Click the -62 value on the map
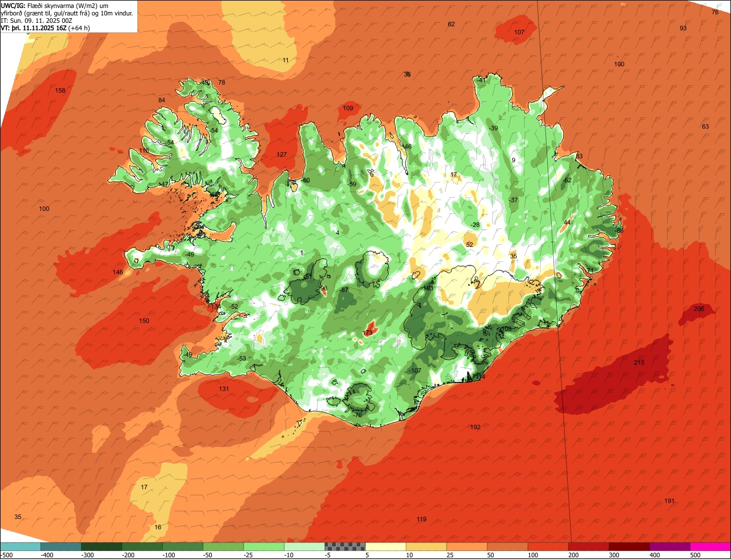Screen dimensions: 731x559 point(567,180)
